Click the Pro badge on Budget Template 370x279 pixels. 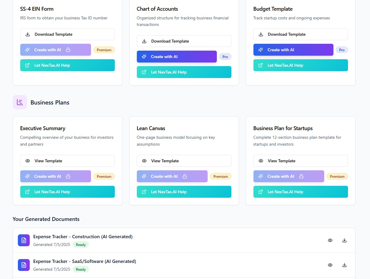[x=342, y=50]
